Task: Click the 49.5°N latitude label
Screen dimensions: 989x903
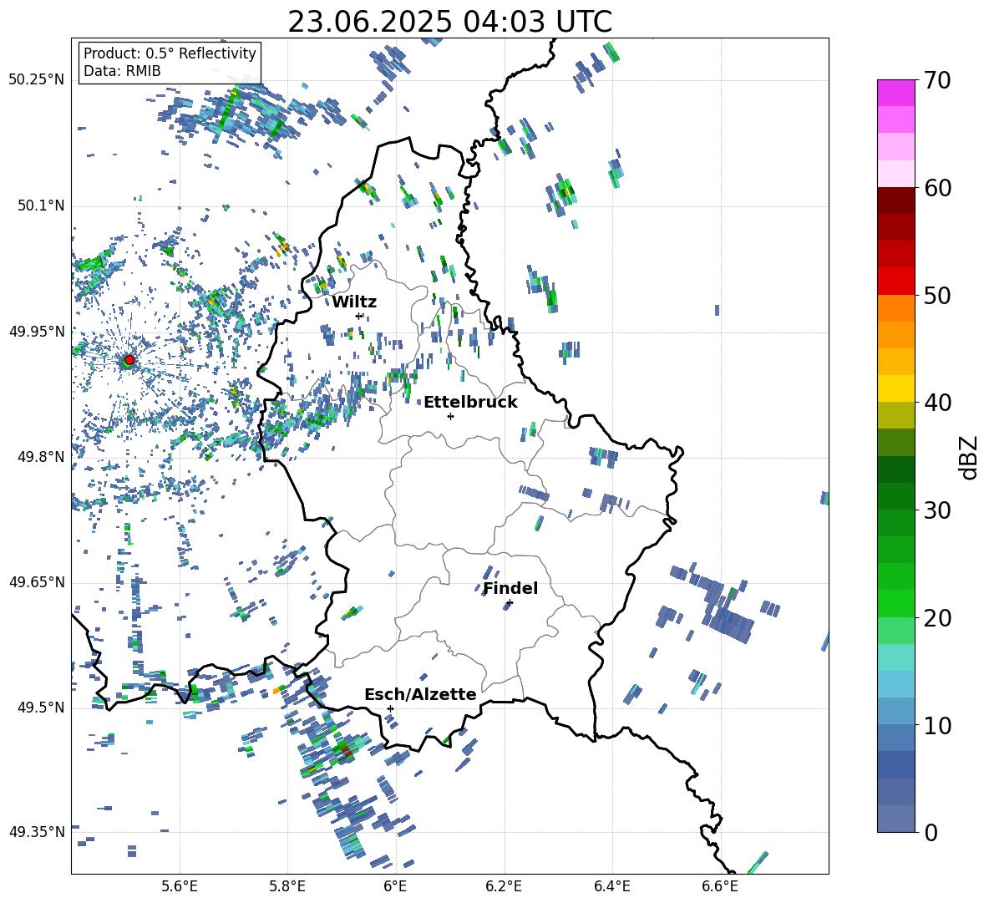Action: [41, 708]
